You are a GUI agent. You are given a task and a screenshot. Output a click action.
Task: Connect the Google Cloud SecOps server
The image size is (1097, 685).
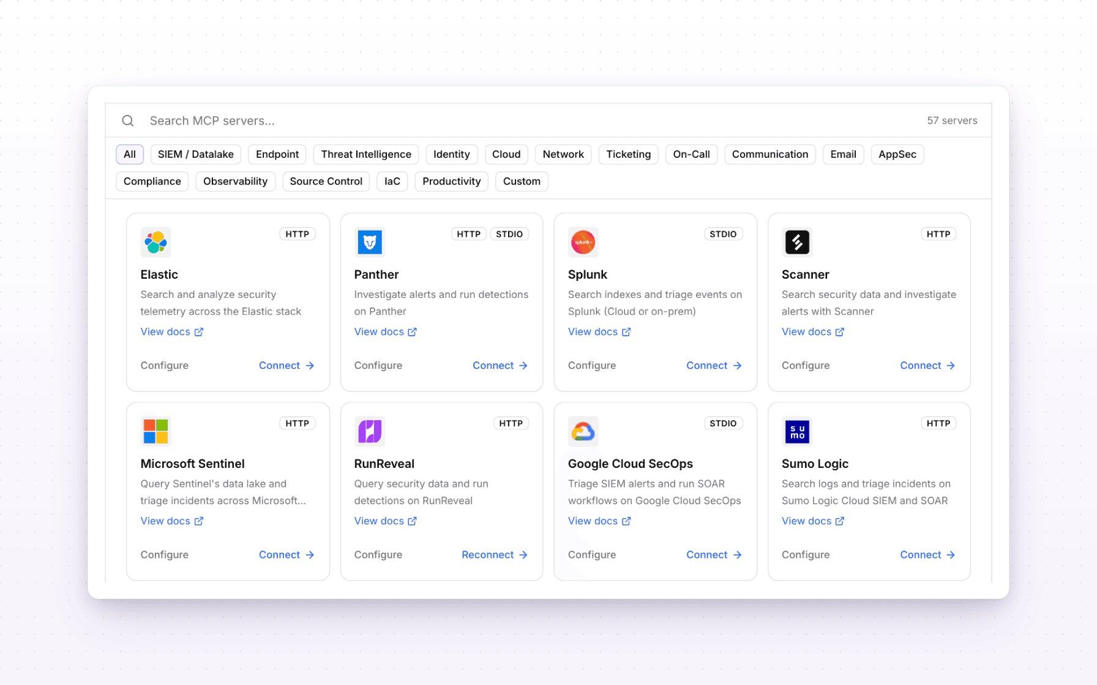714,555
